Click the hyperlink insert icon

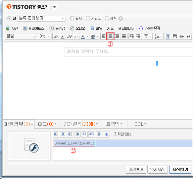click(x=182, y=36)
